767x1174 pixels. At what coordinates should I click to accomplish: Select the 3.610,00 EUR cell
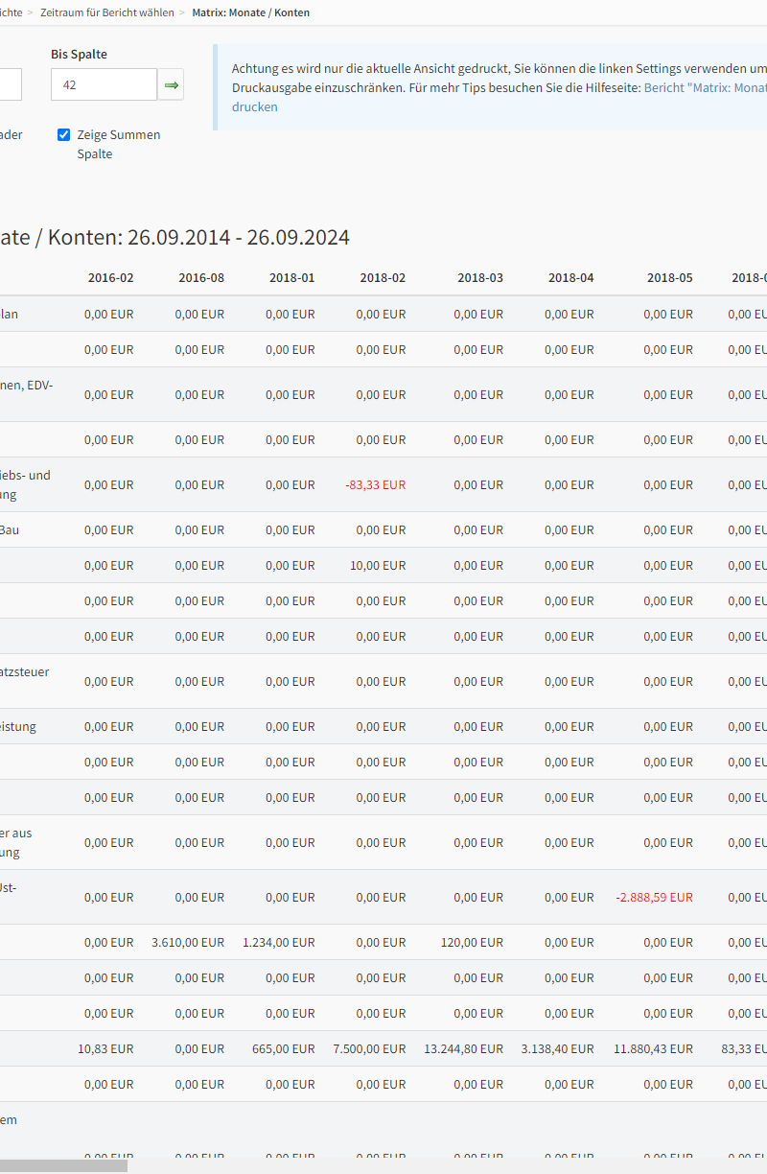(x=188, y=943)
